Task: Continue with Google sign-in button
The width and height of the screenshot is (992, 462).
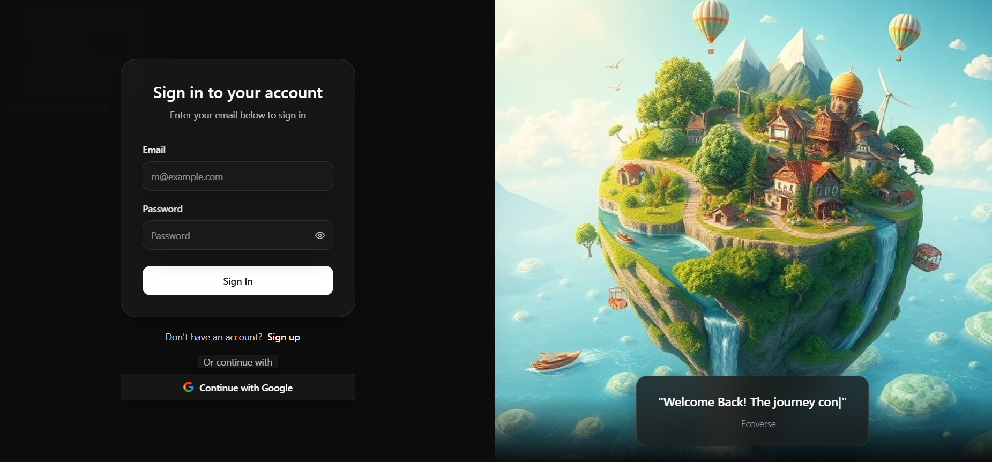Action: point(238,387)
